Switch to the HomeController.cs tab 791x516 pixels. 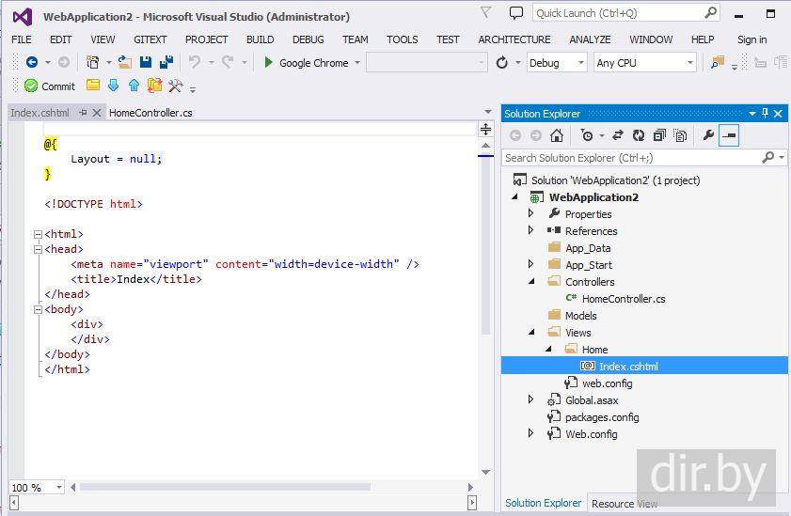click(x=150, y=112)
